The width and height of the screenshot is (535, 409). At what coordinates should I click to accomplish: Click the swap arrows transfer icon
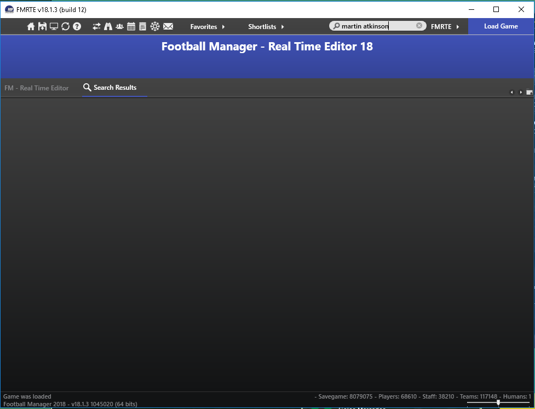point(96,26)
